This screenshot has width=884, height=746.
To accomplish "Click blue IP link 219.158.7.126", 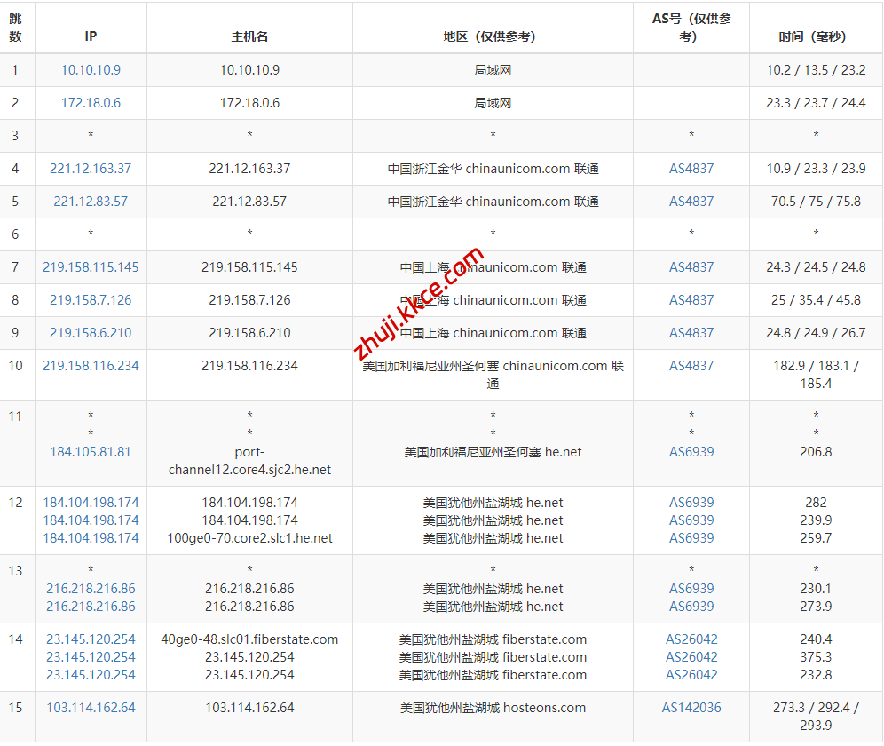I will 91,300.
